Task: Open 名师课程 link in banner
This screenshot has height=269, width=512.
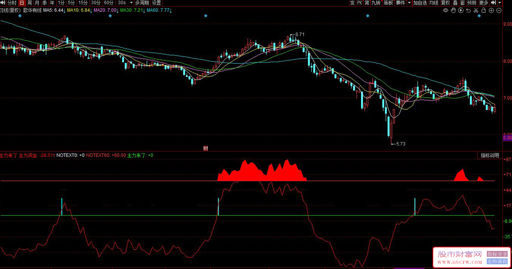Action: (497, 261)
